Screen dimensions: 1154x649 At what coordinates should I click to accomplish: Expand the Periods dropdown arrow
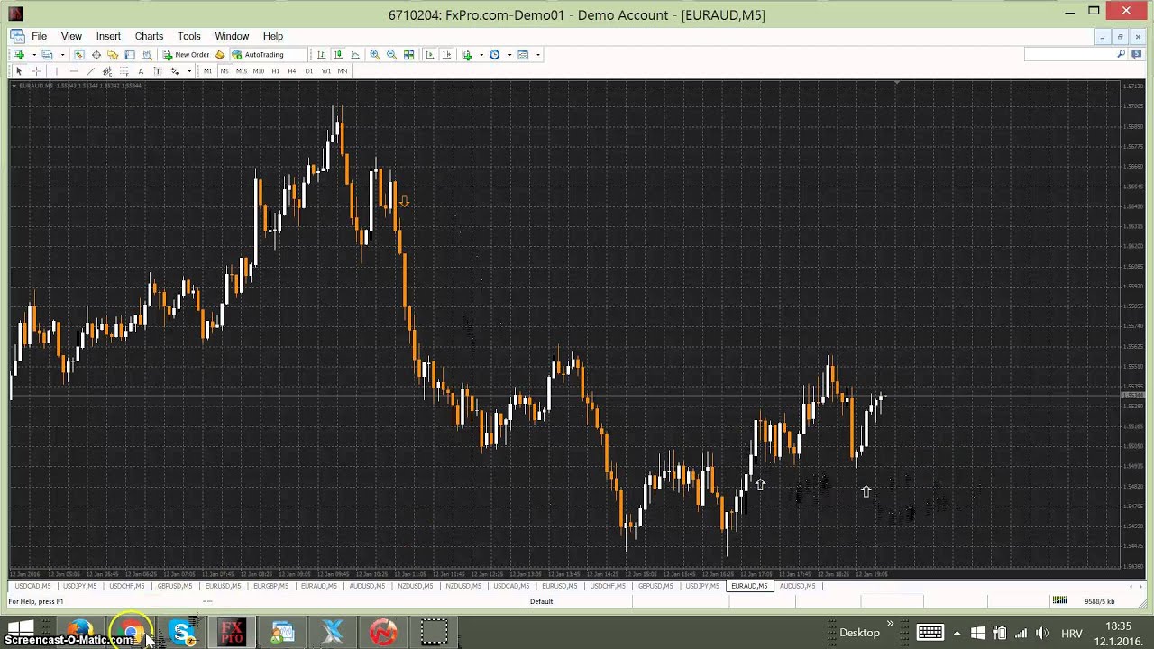[509, 55]
